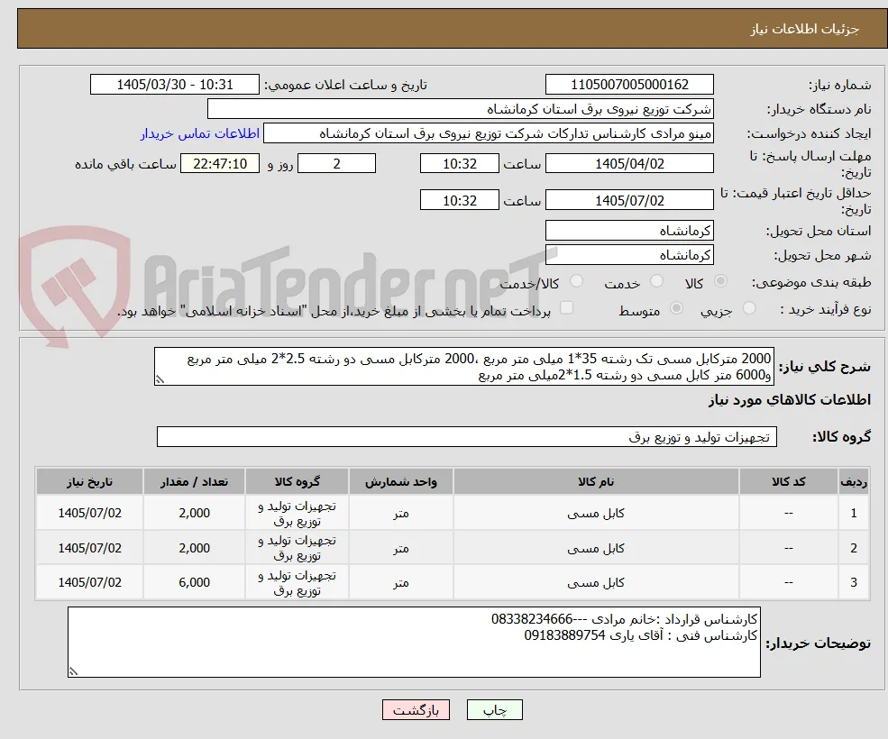Click the price validity time 10:32 field

459,200
